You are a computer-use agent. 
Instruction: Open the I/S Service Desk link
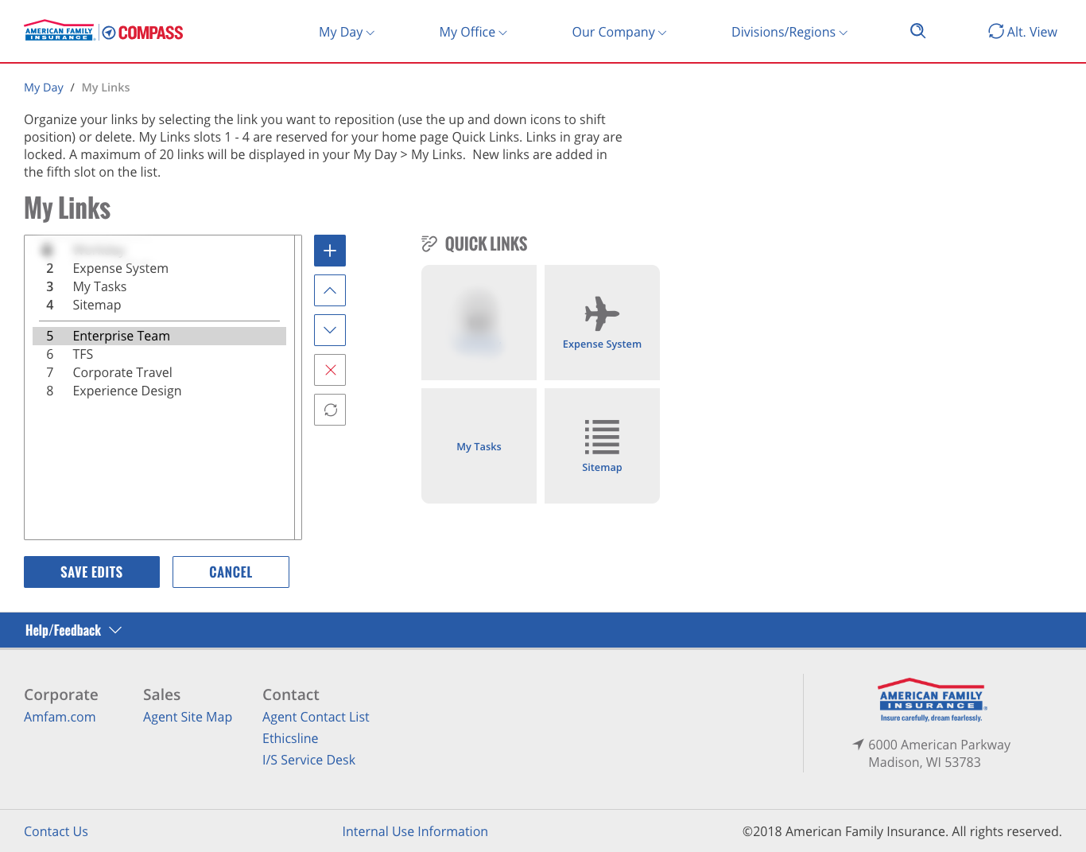pyautogui.click(x=308, y=760)
